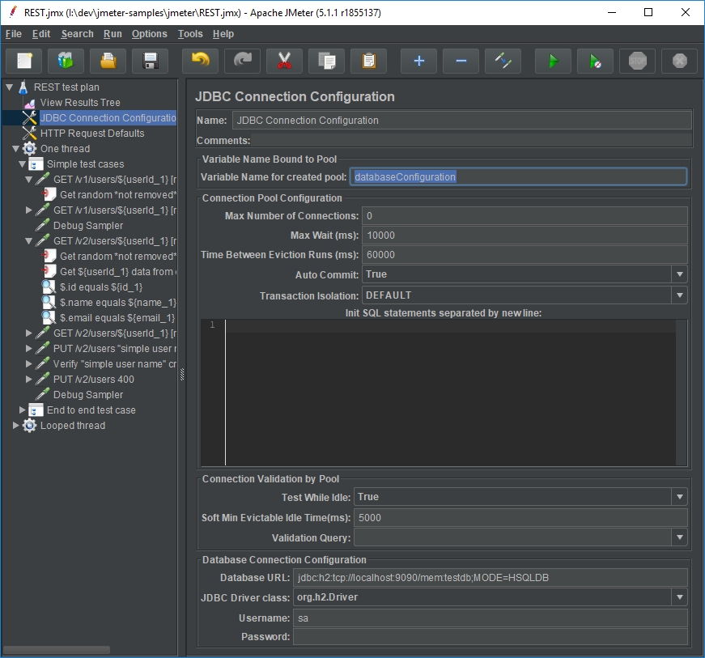Viewport: 705px width, 658px height.
Task: Click the Redo arrow icon
Action: click(x=242, y=61)
